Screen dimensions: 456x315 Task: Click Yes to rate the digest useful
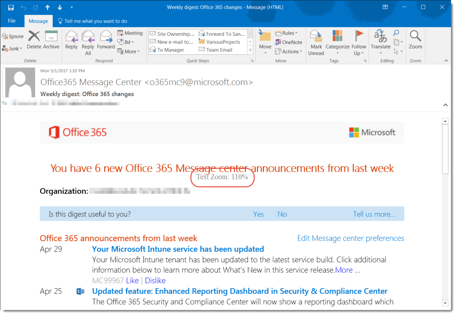point(258,214)
